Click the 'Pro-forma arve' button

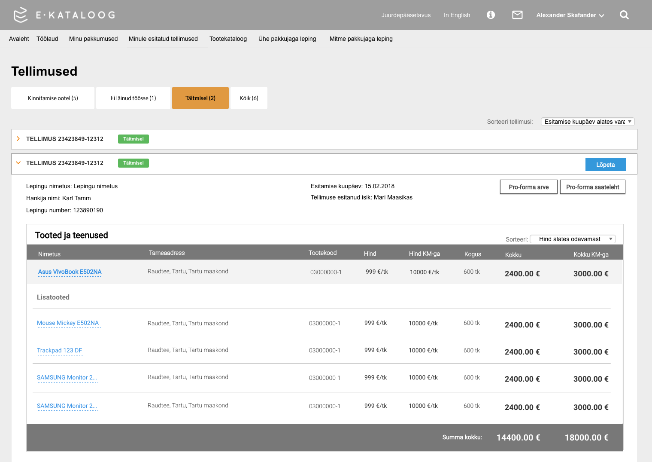[x=528, y=187]
